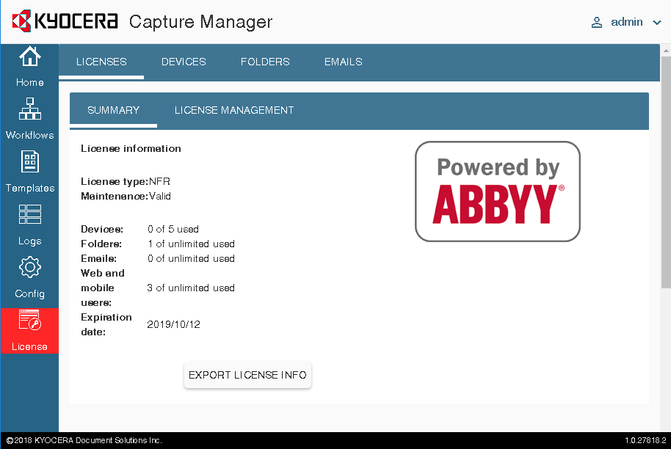The width and height of the screenshot is (671, 449).
Task: Click the Kyocera logo
Action: click(x=65, y=21)
